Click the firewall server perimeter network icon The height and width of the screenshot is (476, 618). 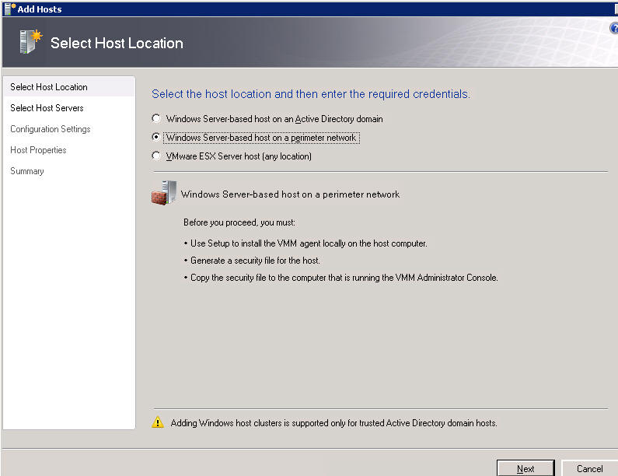click(x=163, y=193)
